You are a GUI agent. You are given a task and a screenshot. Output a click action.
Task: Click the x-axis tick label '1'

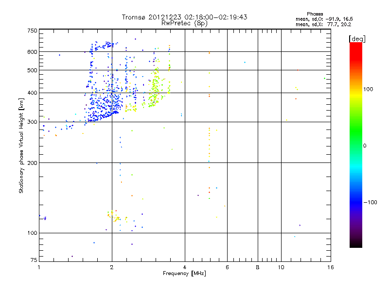(39, 267)
